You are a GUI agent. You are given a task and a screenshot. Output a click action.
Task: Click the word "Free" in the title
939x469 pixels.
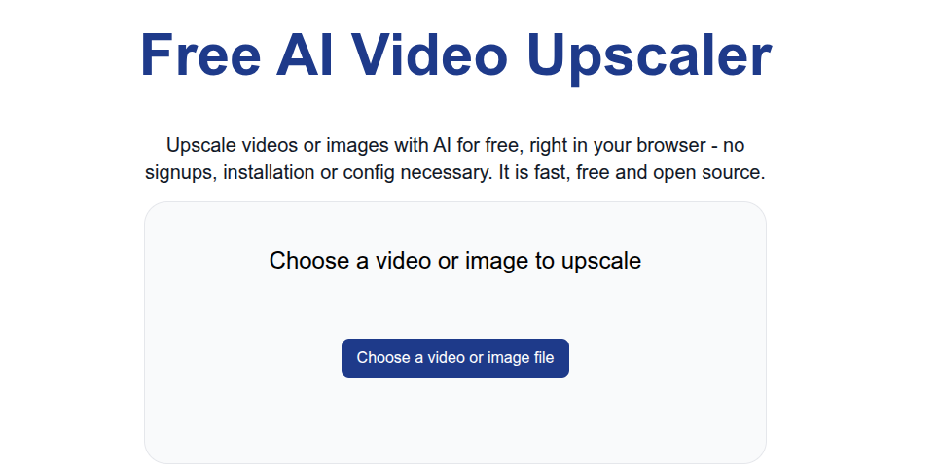coord(200,55)
